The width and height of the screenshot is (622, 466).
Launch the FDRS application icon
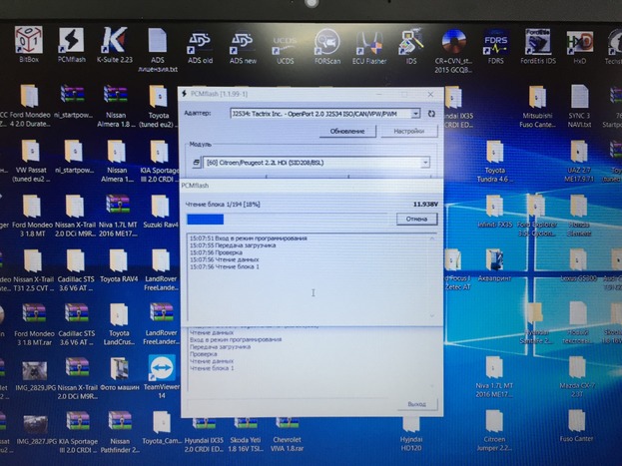point(495,42)
